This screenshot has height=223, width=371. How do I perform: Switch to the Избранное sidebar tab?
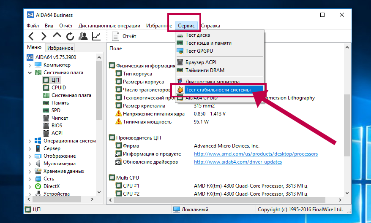pos(60,48)
